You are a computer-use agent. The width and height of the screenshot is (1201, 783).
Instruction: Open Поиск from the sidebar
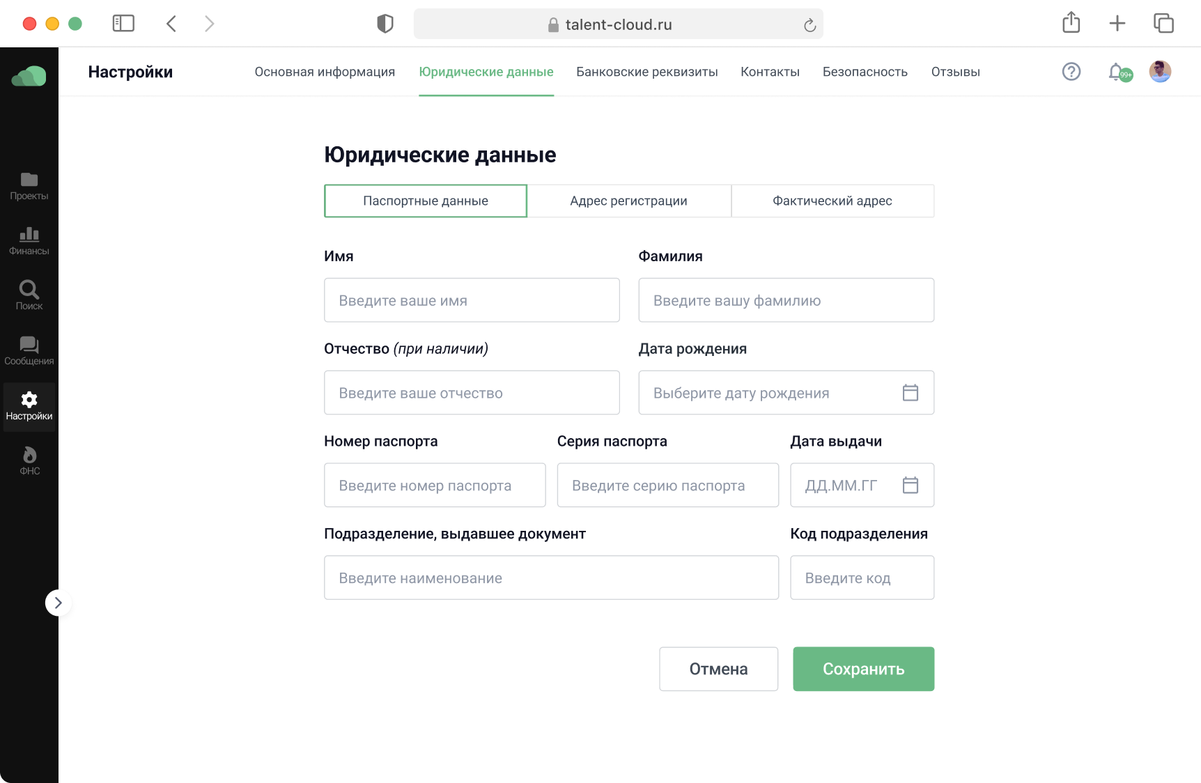tap(29, 295)
